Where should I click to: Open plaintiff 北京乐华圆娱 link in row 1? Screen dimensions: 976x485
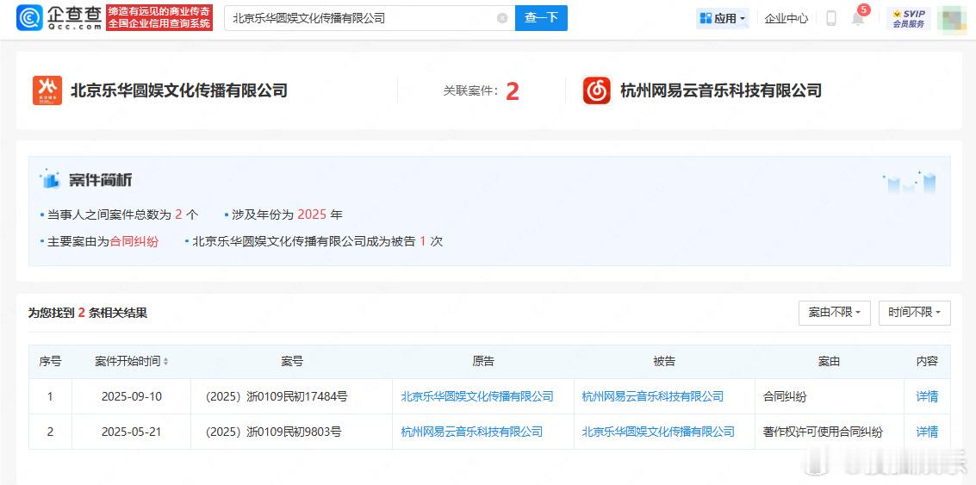477,396
